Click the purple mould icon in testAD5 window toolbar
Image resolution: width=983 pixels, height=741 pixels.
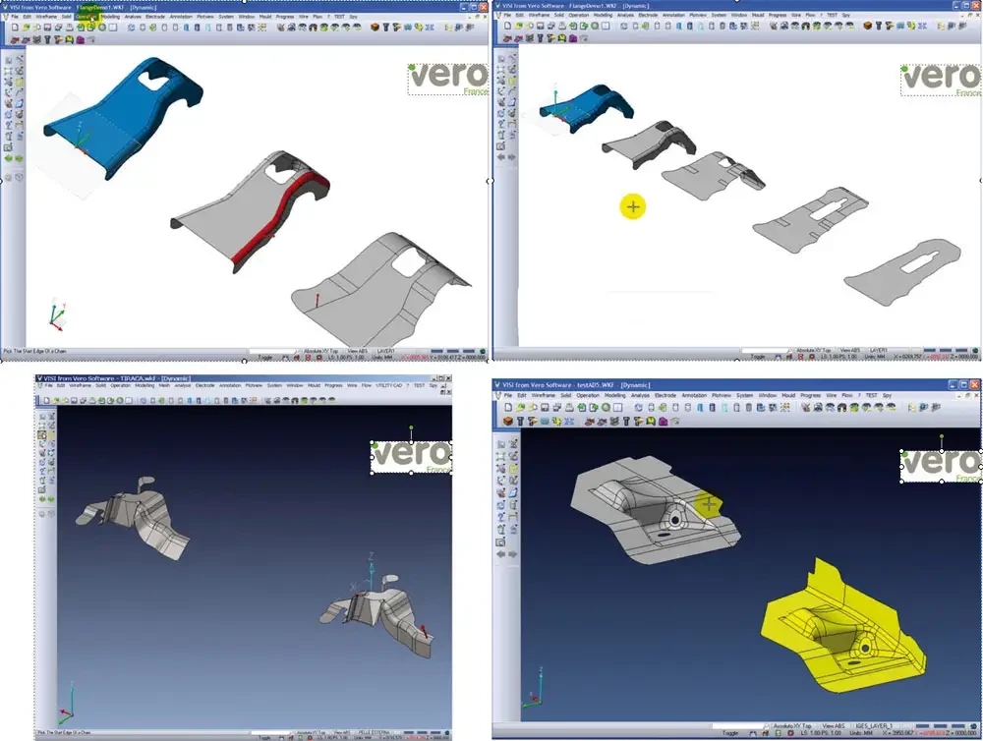pos(663,422)
